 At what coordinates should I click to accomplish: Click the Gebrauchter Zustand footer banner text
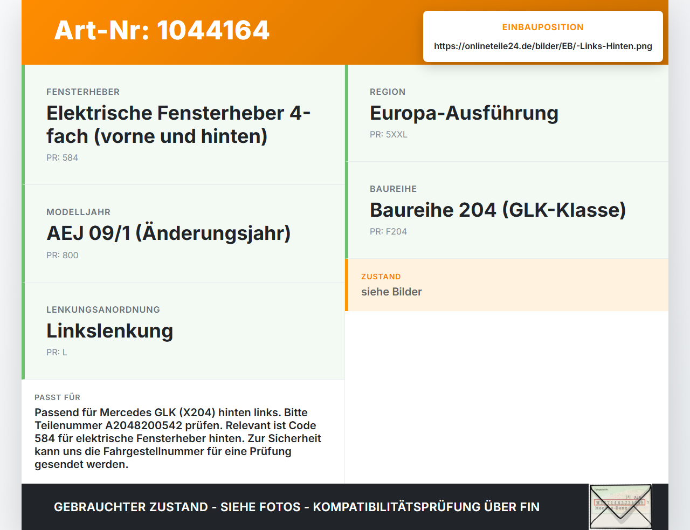[296, 507]
